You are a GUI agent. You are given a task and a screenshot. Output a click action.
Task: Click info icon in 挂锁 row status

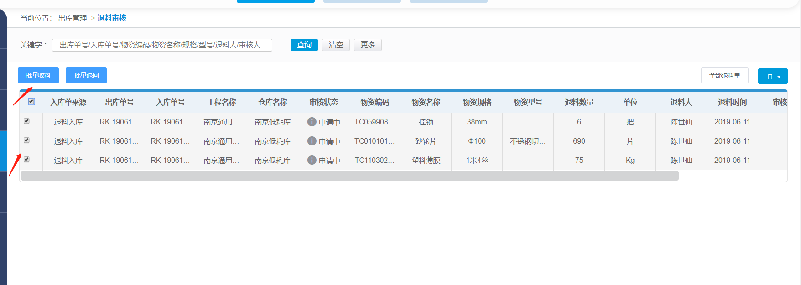pos(312,122)
